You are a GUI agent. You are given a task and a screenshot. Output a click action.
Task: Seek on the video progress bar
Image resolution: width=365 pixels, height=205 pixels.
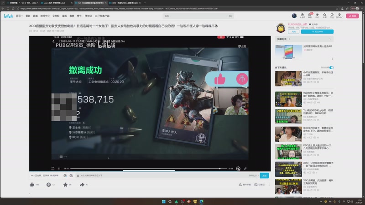(x=149, y=169)
